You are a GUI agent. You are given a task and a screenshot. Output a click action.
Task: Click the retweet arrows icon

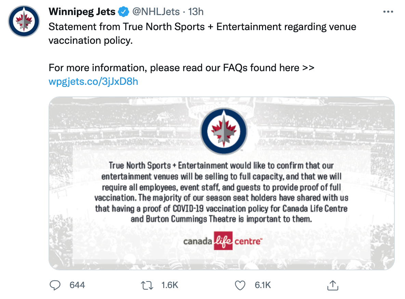[x=147, y=285]
